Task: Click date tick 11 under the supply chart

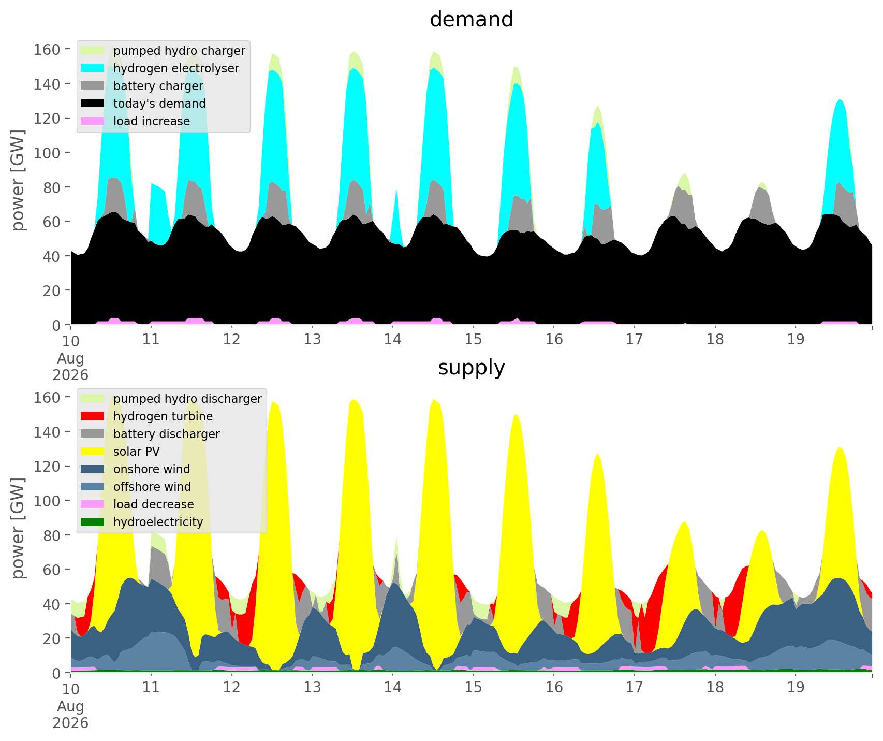Action: coord(151,688)
